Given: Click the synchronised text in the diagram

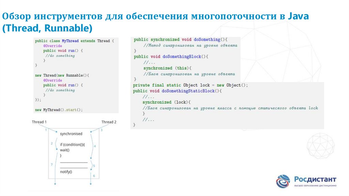Looking at the screenshot, I should 71,134.
